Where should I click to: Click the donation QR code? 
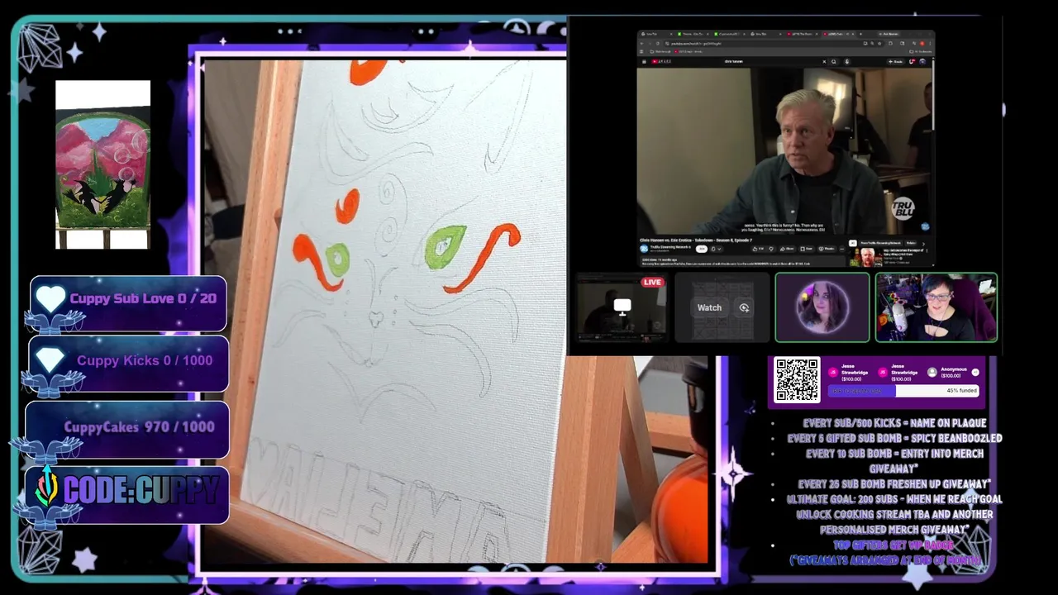click(x=797, y=379)
